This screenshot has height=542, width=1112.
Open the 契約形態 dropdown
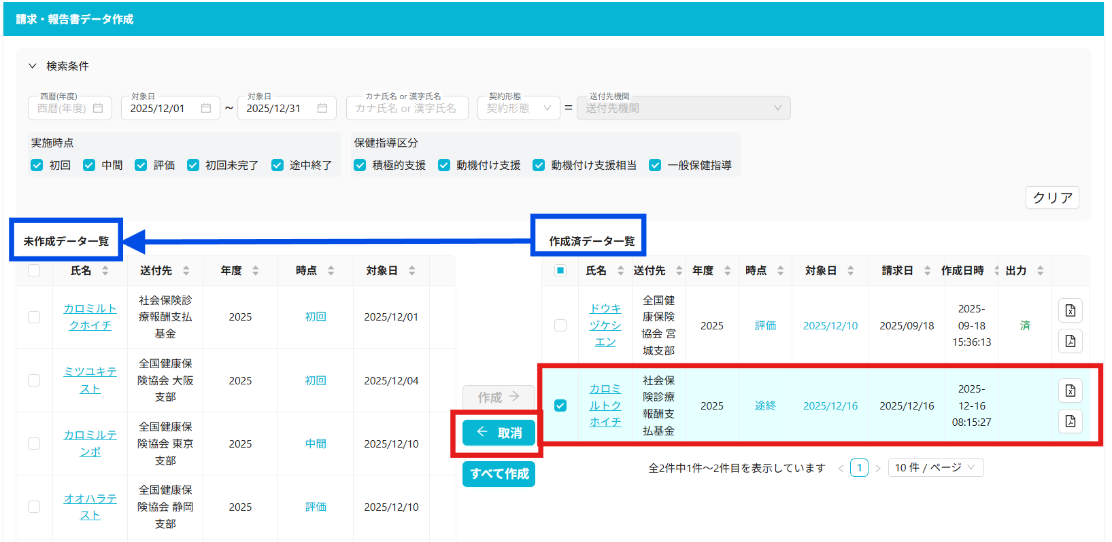[x=518, y=108]
